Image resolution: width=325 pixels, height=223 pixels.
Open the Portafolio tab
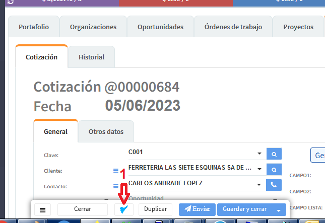pyautogui.click(x=34, y=27)
